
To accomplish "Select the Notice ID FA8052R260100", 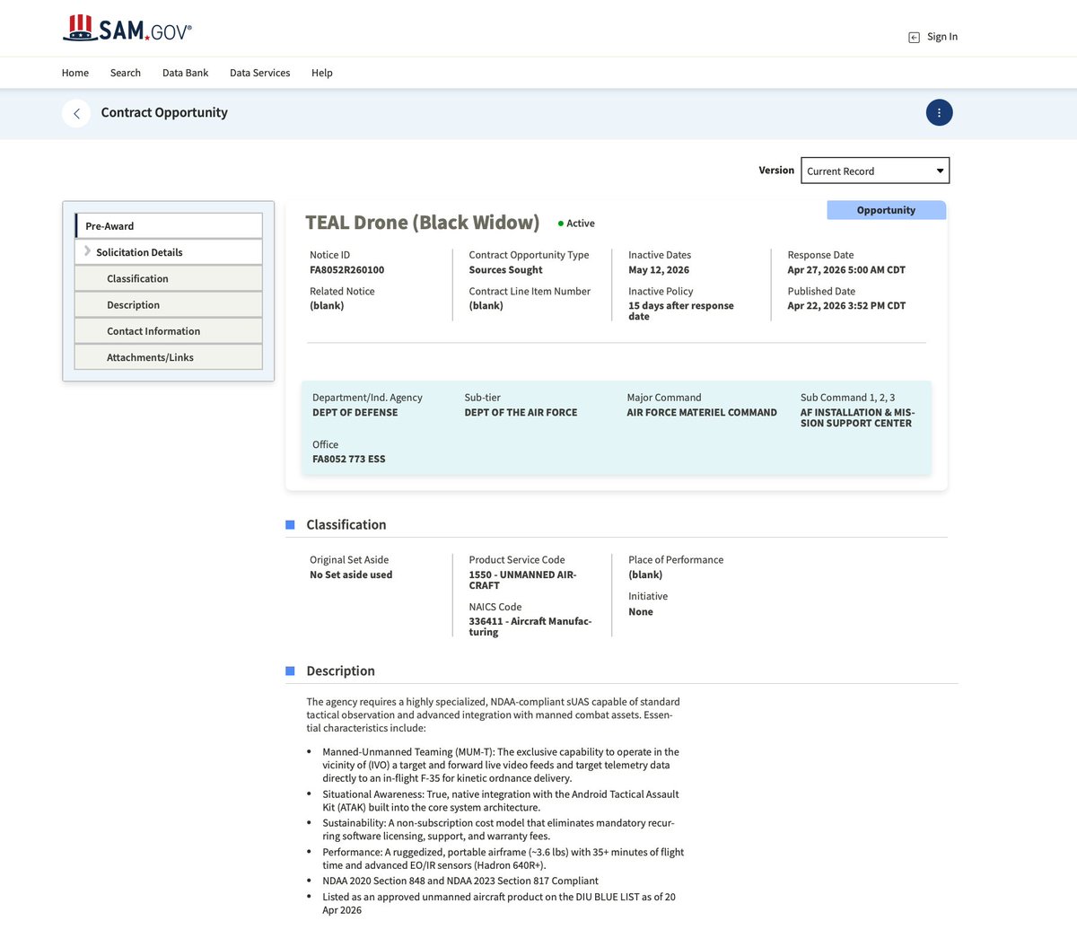I will [346, 269].
